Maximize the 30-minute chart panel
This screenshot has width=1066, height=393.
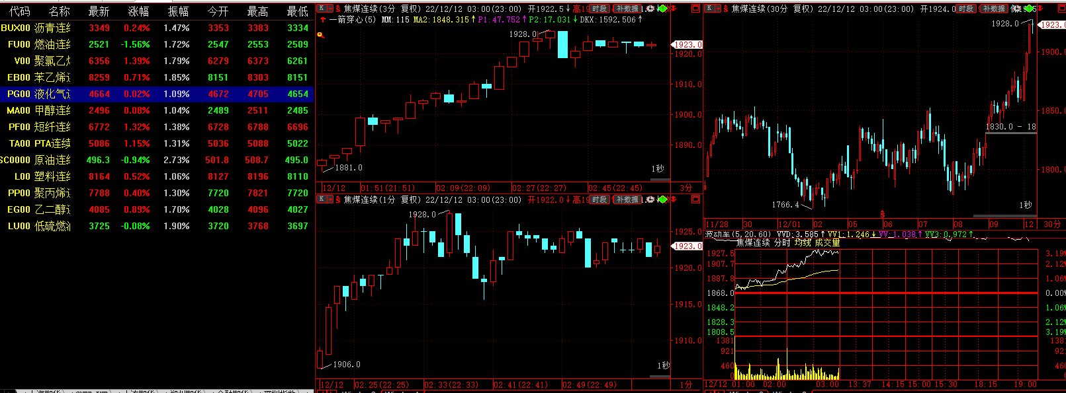click(x=1061, y=9)
